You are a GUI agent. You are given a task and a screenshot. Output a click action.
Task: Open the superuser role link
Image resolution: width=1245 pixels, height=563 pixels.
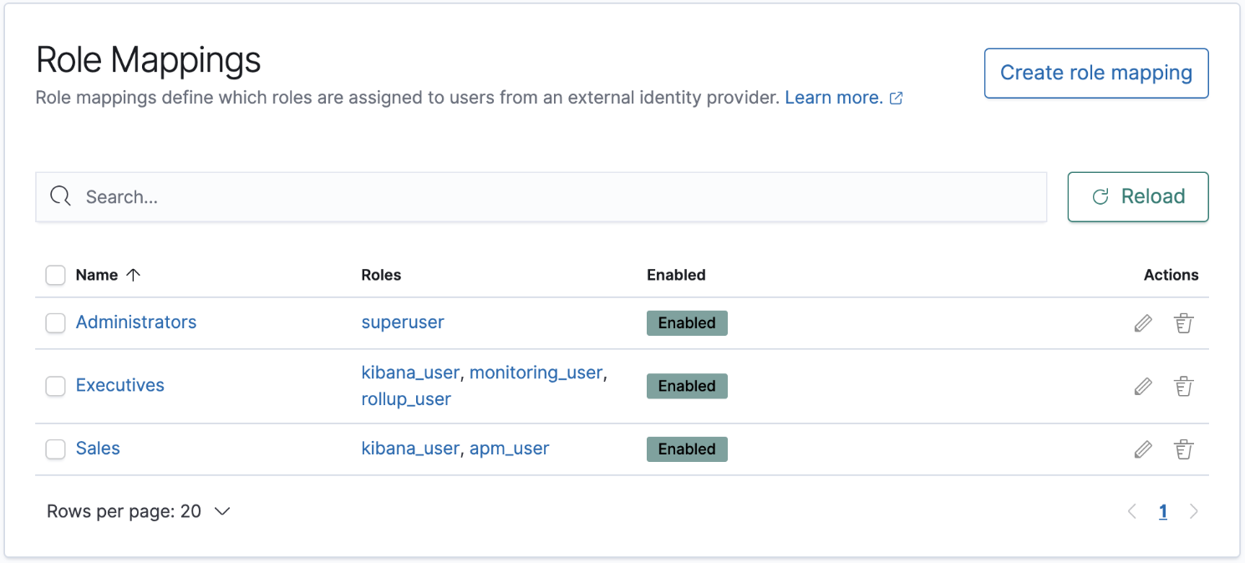point(403,322)
